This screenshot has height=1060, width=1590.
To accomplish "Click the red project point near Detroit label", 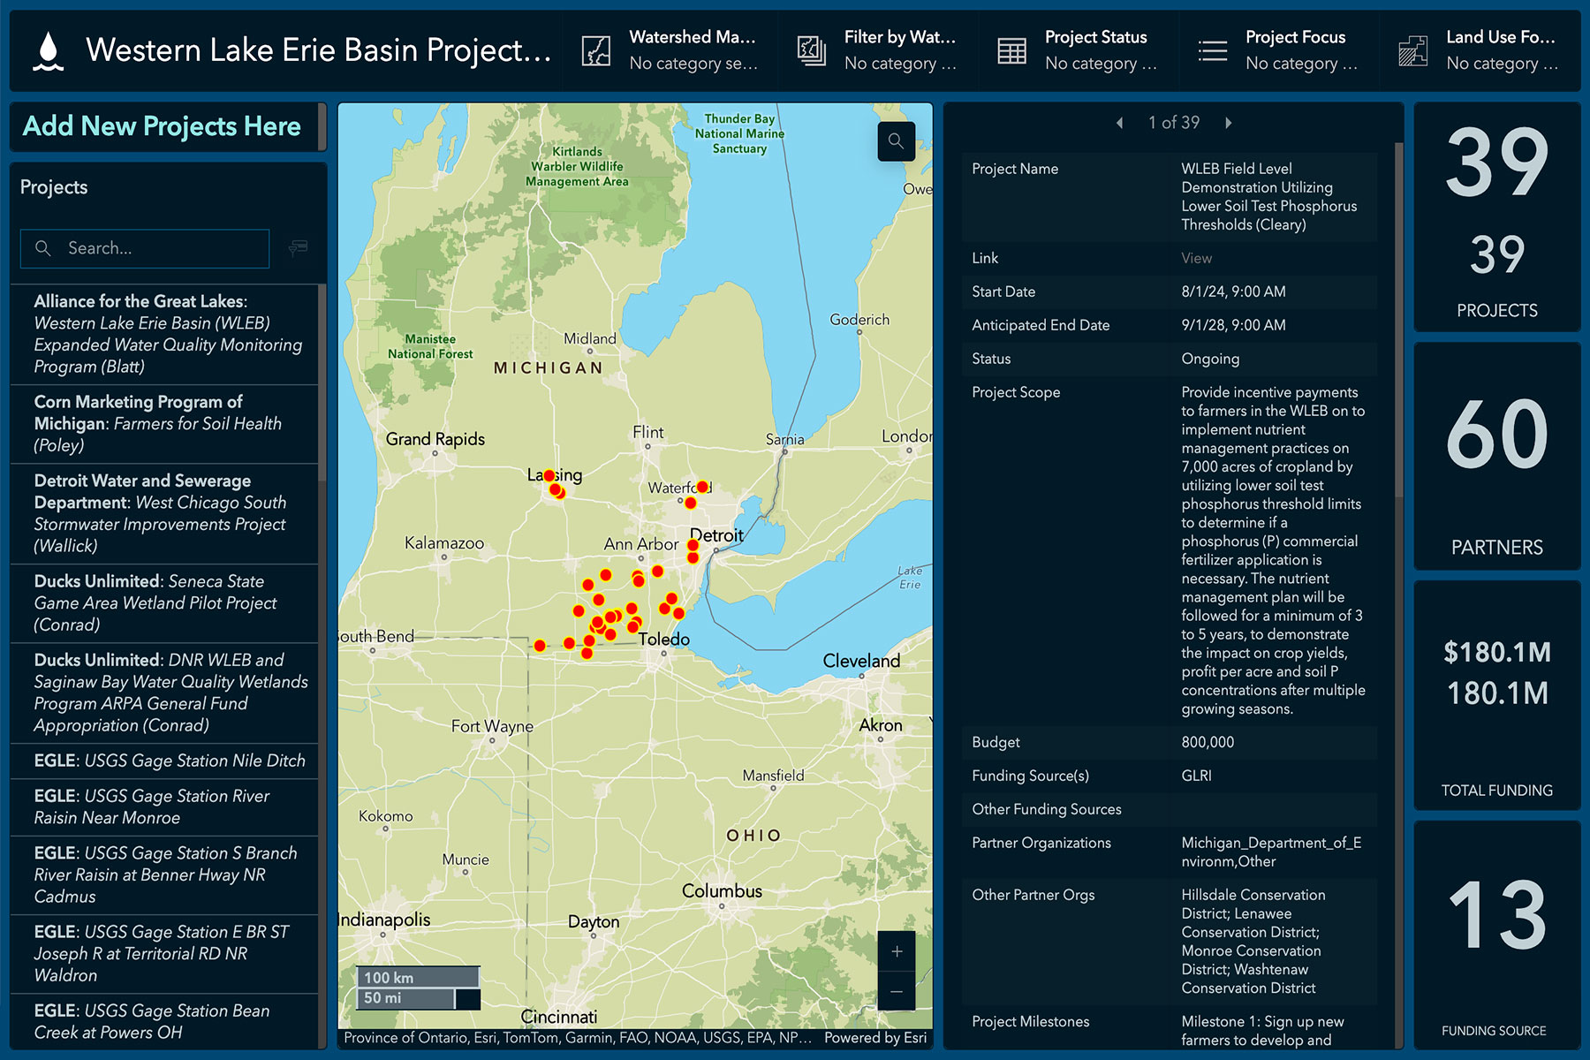I will 693,546.
